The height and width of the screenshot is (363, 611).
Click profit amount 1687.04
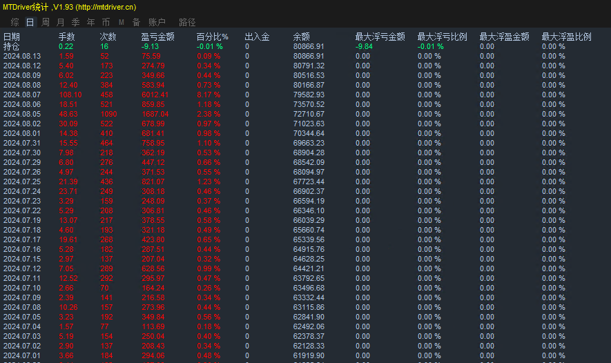tap(155, 114)
